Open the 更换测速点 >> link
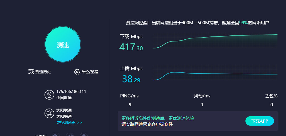 point(69,122)
